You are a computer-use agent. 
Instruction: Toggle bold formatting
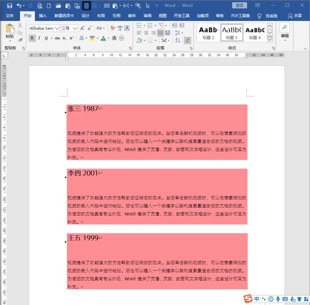pos(32,38)
